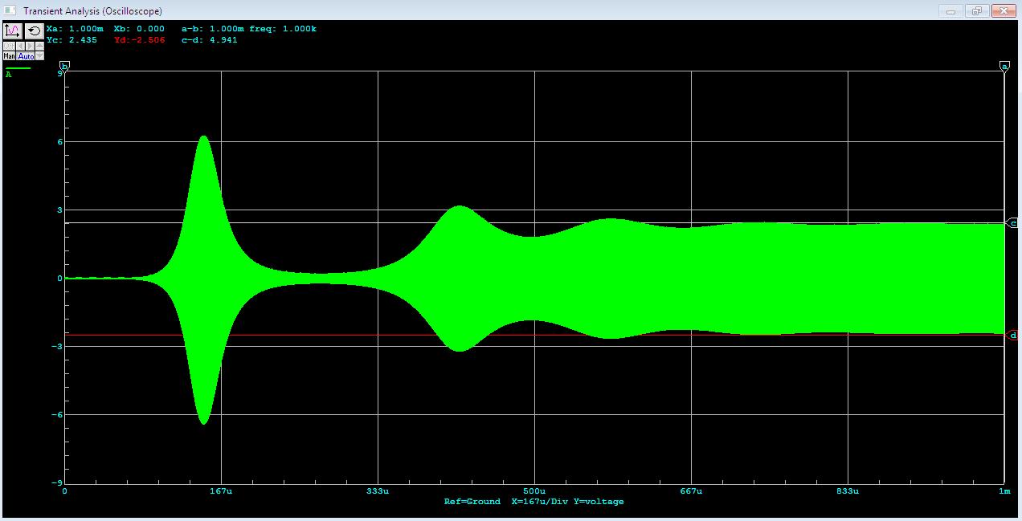Select cursor marker b at top left
The height and width of the screenshot is (521, 1022).
coord(65,66)
